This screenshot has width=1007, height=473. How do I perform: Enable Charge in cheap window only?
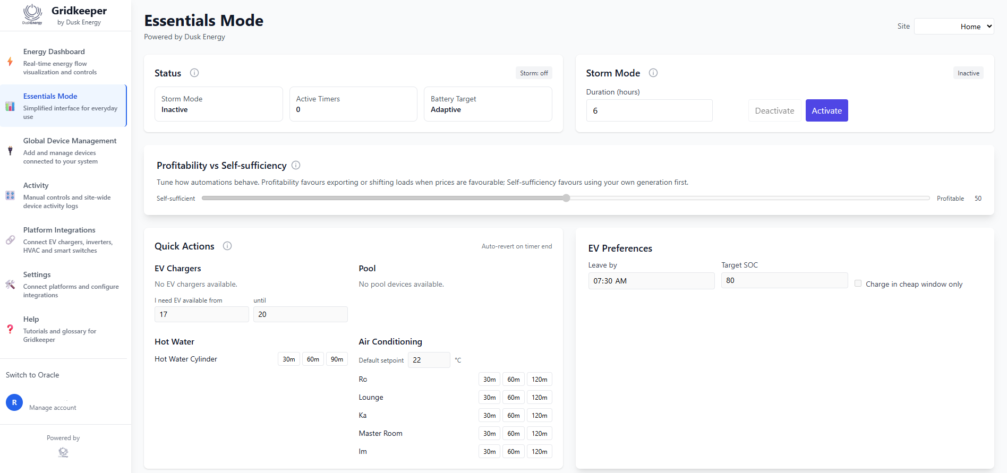(x=858, y=283)
